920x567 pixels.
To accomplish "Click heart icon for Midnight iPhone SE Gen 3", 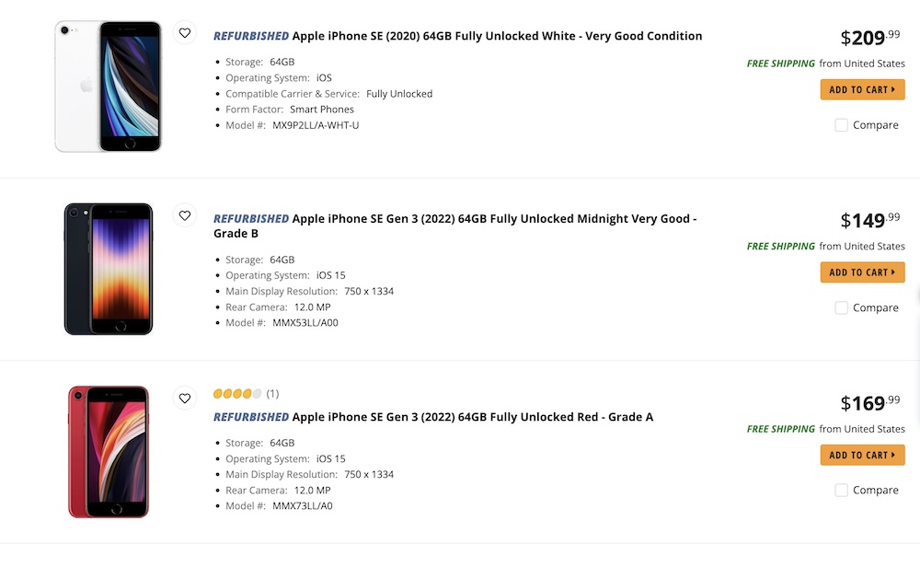I will (185, 215).
